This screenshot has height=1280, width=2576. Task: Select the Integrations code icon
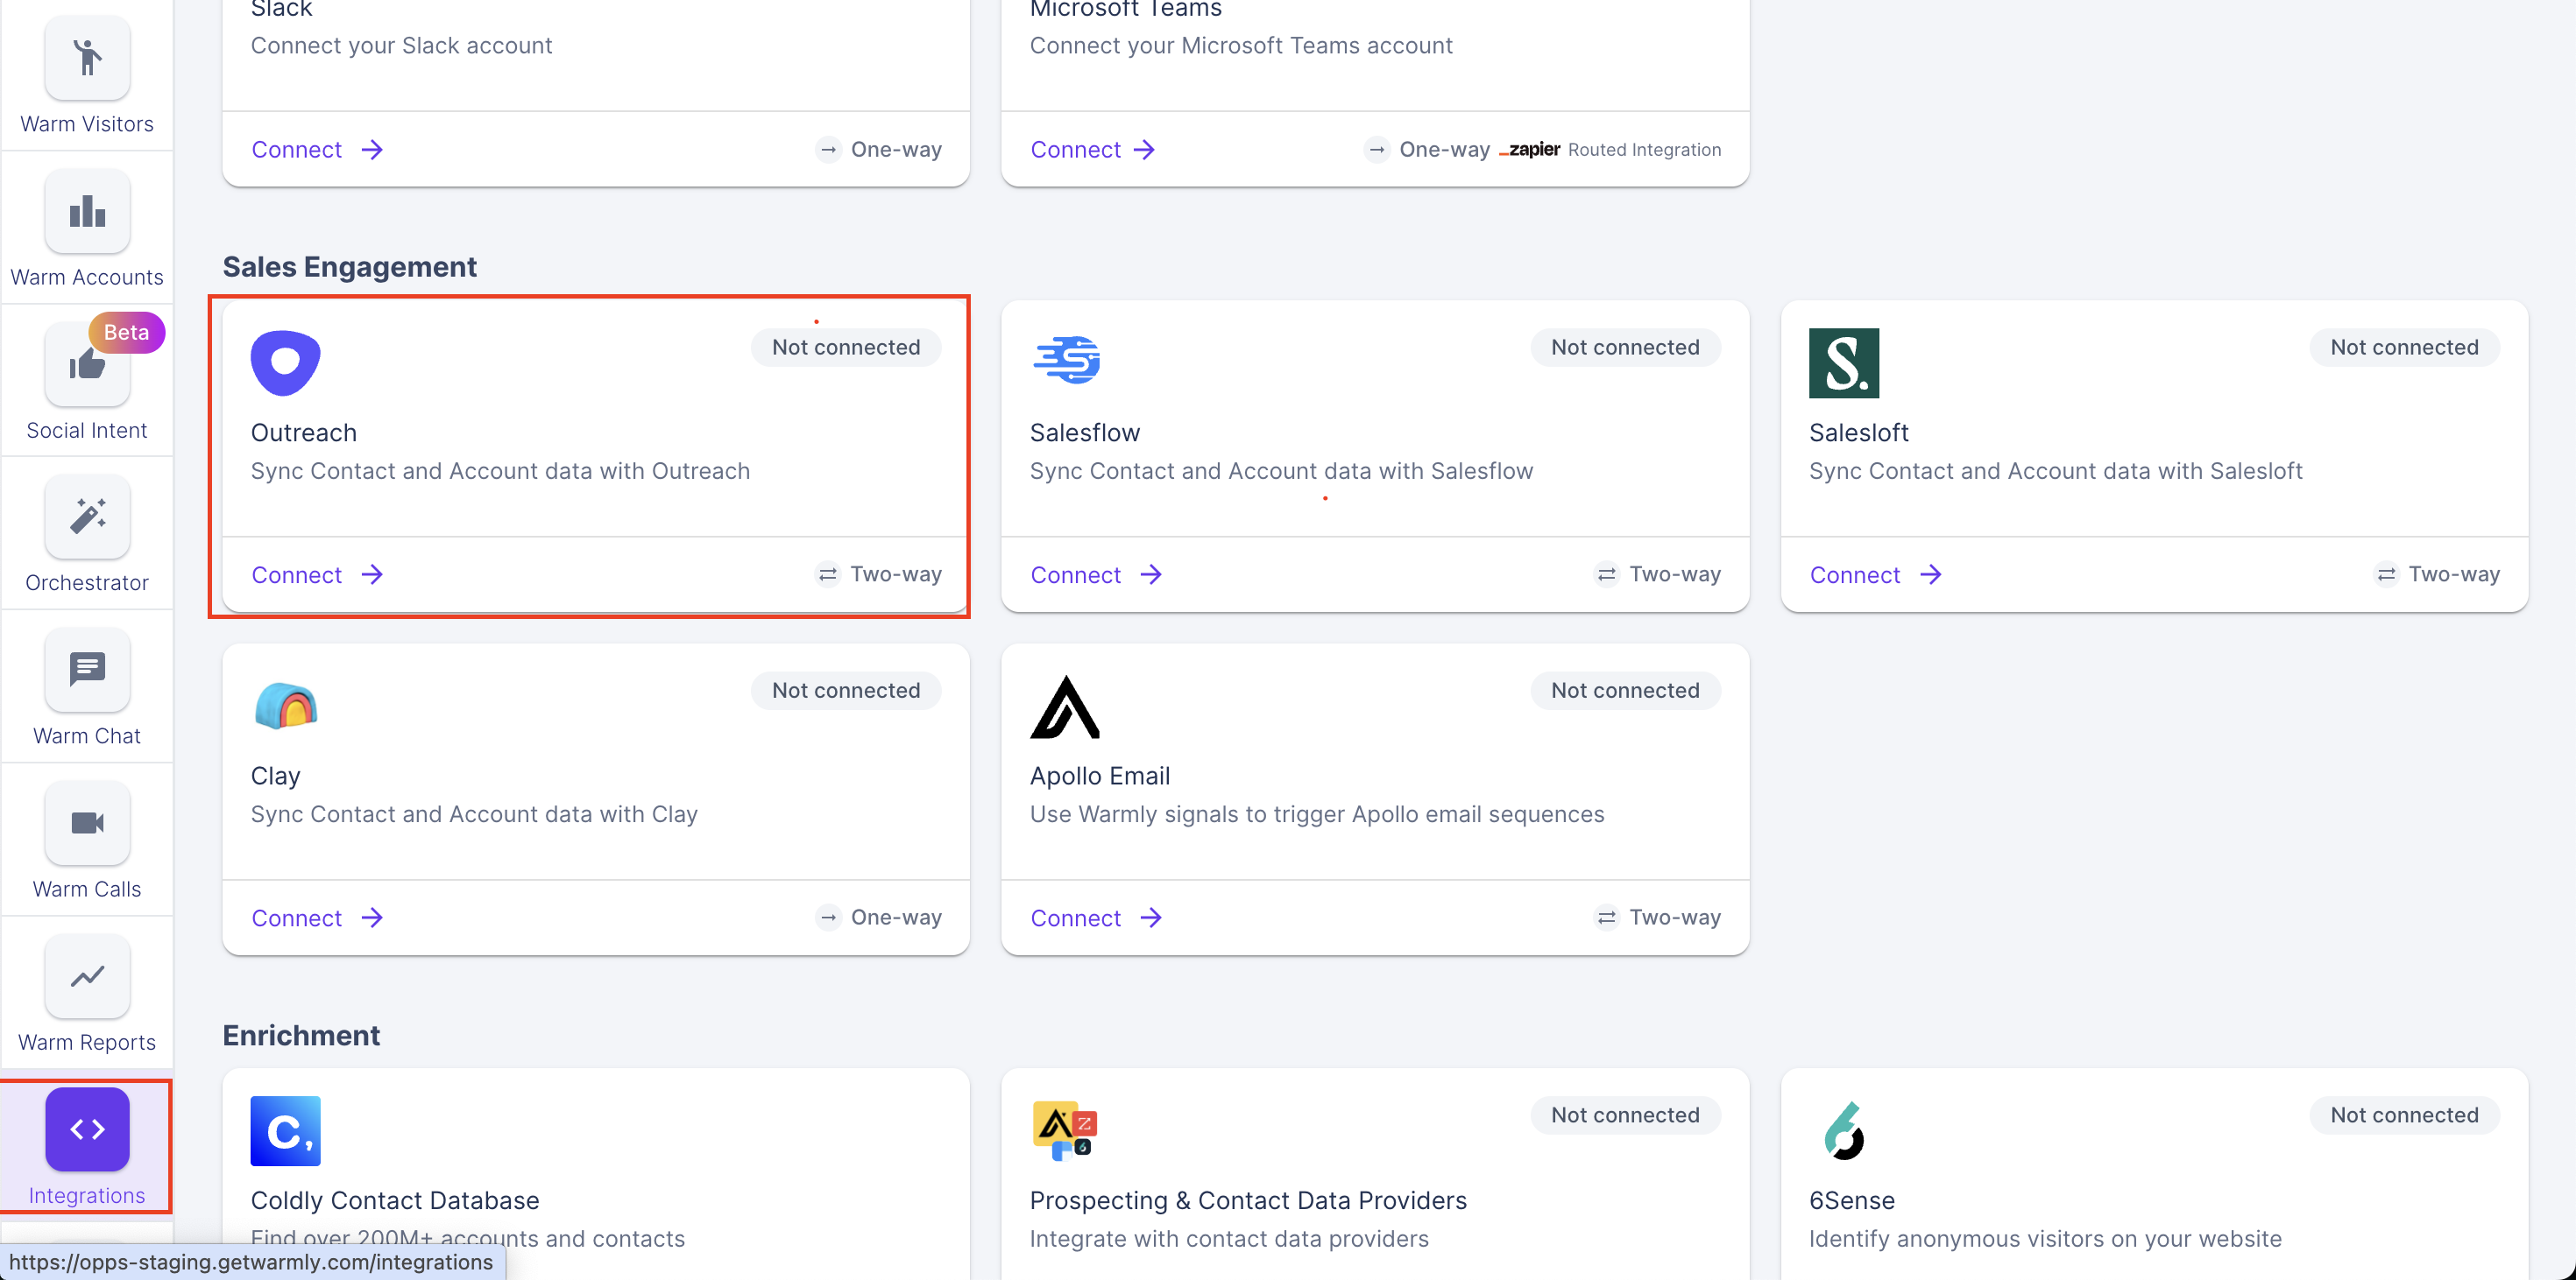point(87,1129)
